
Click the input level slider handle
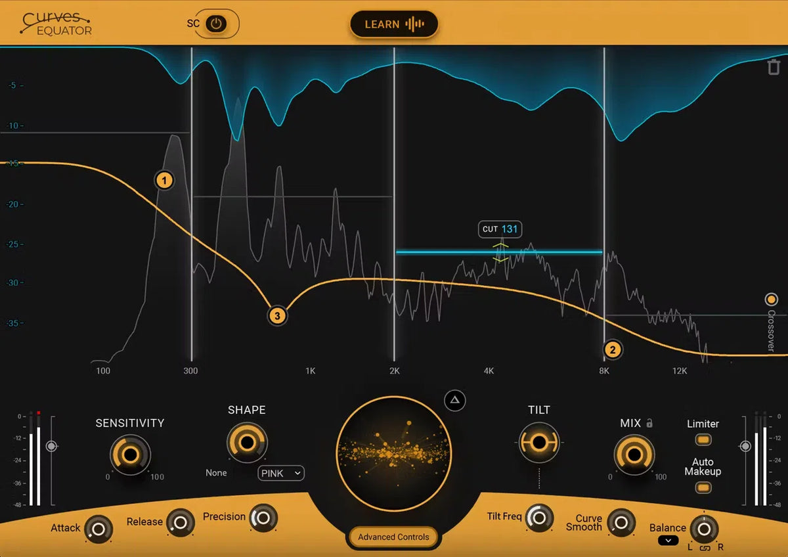tap(52, 447)
